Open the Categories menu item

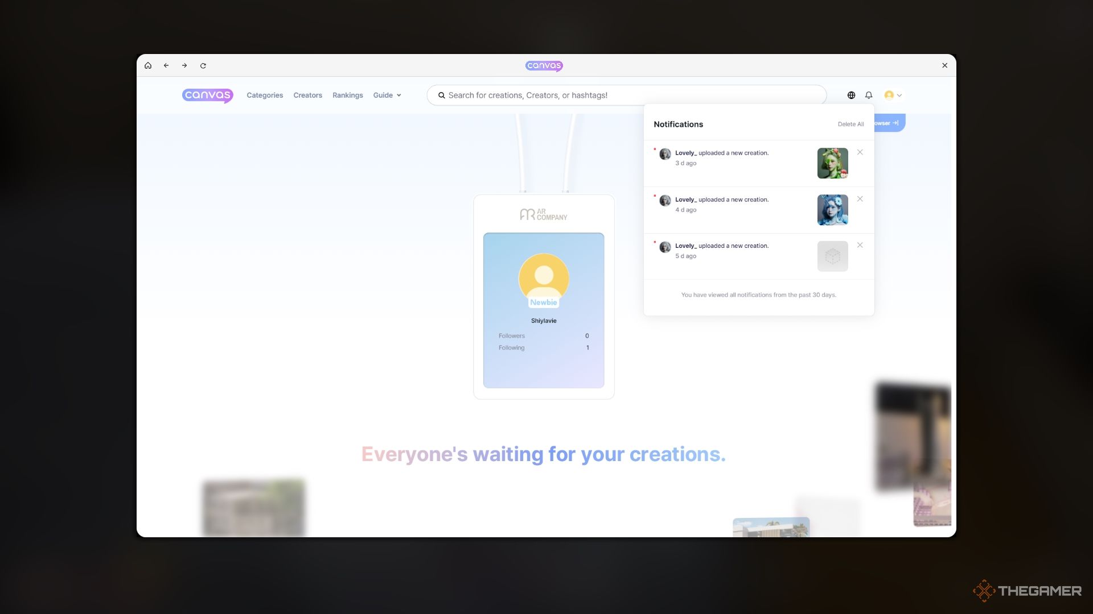click(x=265, y=96)
